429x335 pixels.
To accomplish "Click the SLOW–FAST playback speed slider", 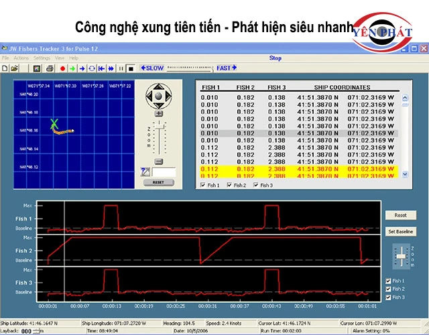I will coord(190,68).
